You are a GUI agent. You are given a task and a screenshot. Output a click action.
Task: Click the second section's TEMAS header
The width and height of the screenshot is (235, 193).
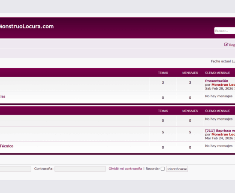(x=163, y=111)
